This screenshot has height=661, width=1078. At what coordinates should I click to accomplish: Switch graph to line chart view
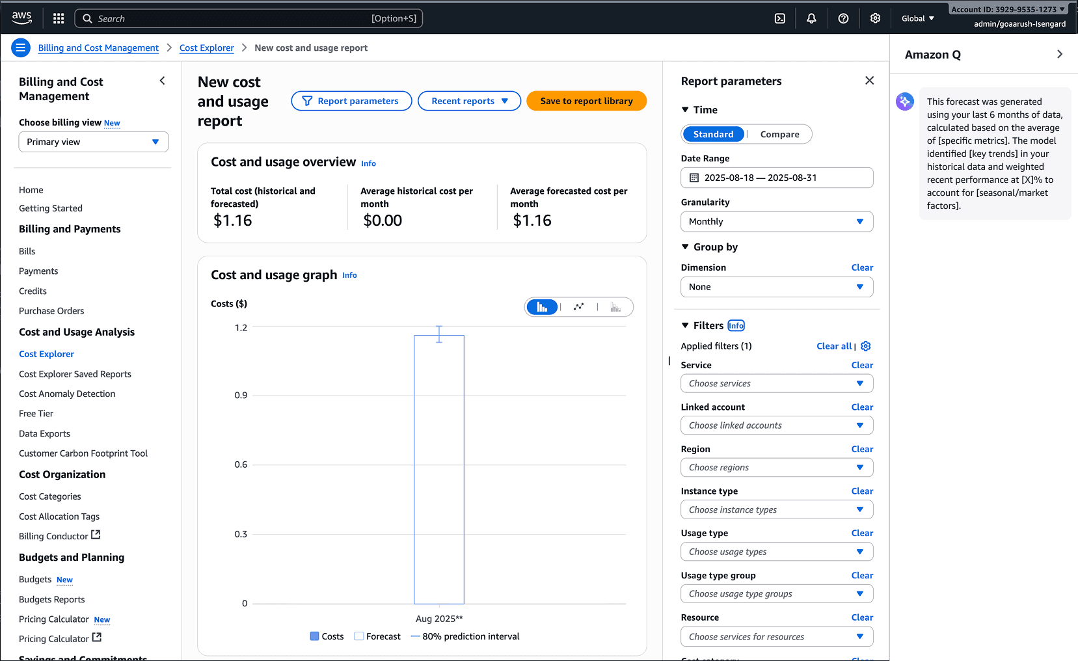pyautogui.click(x=578, y=307)
